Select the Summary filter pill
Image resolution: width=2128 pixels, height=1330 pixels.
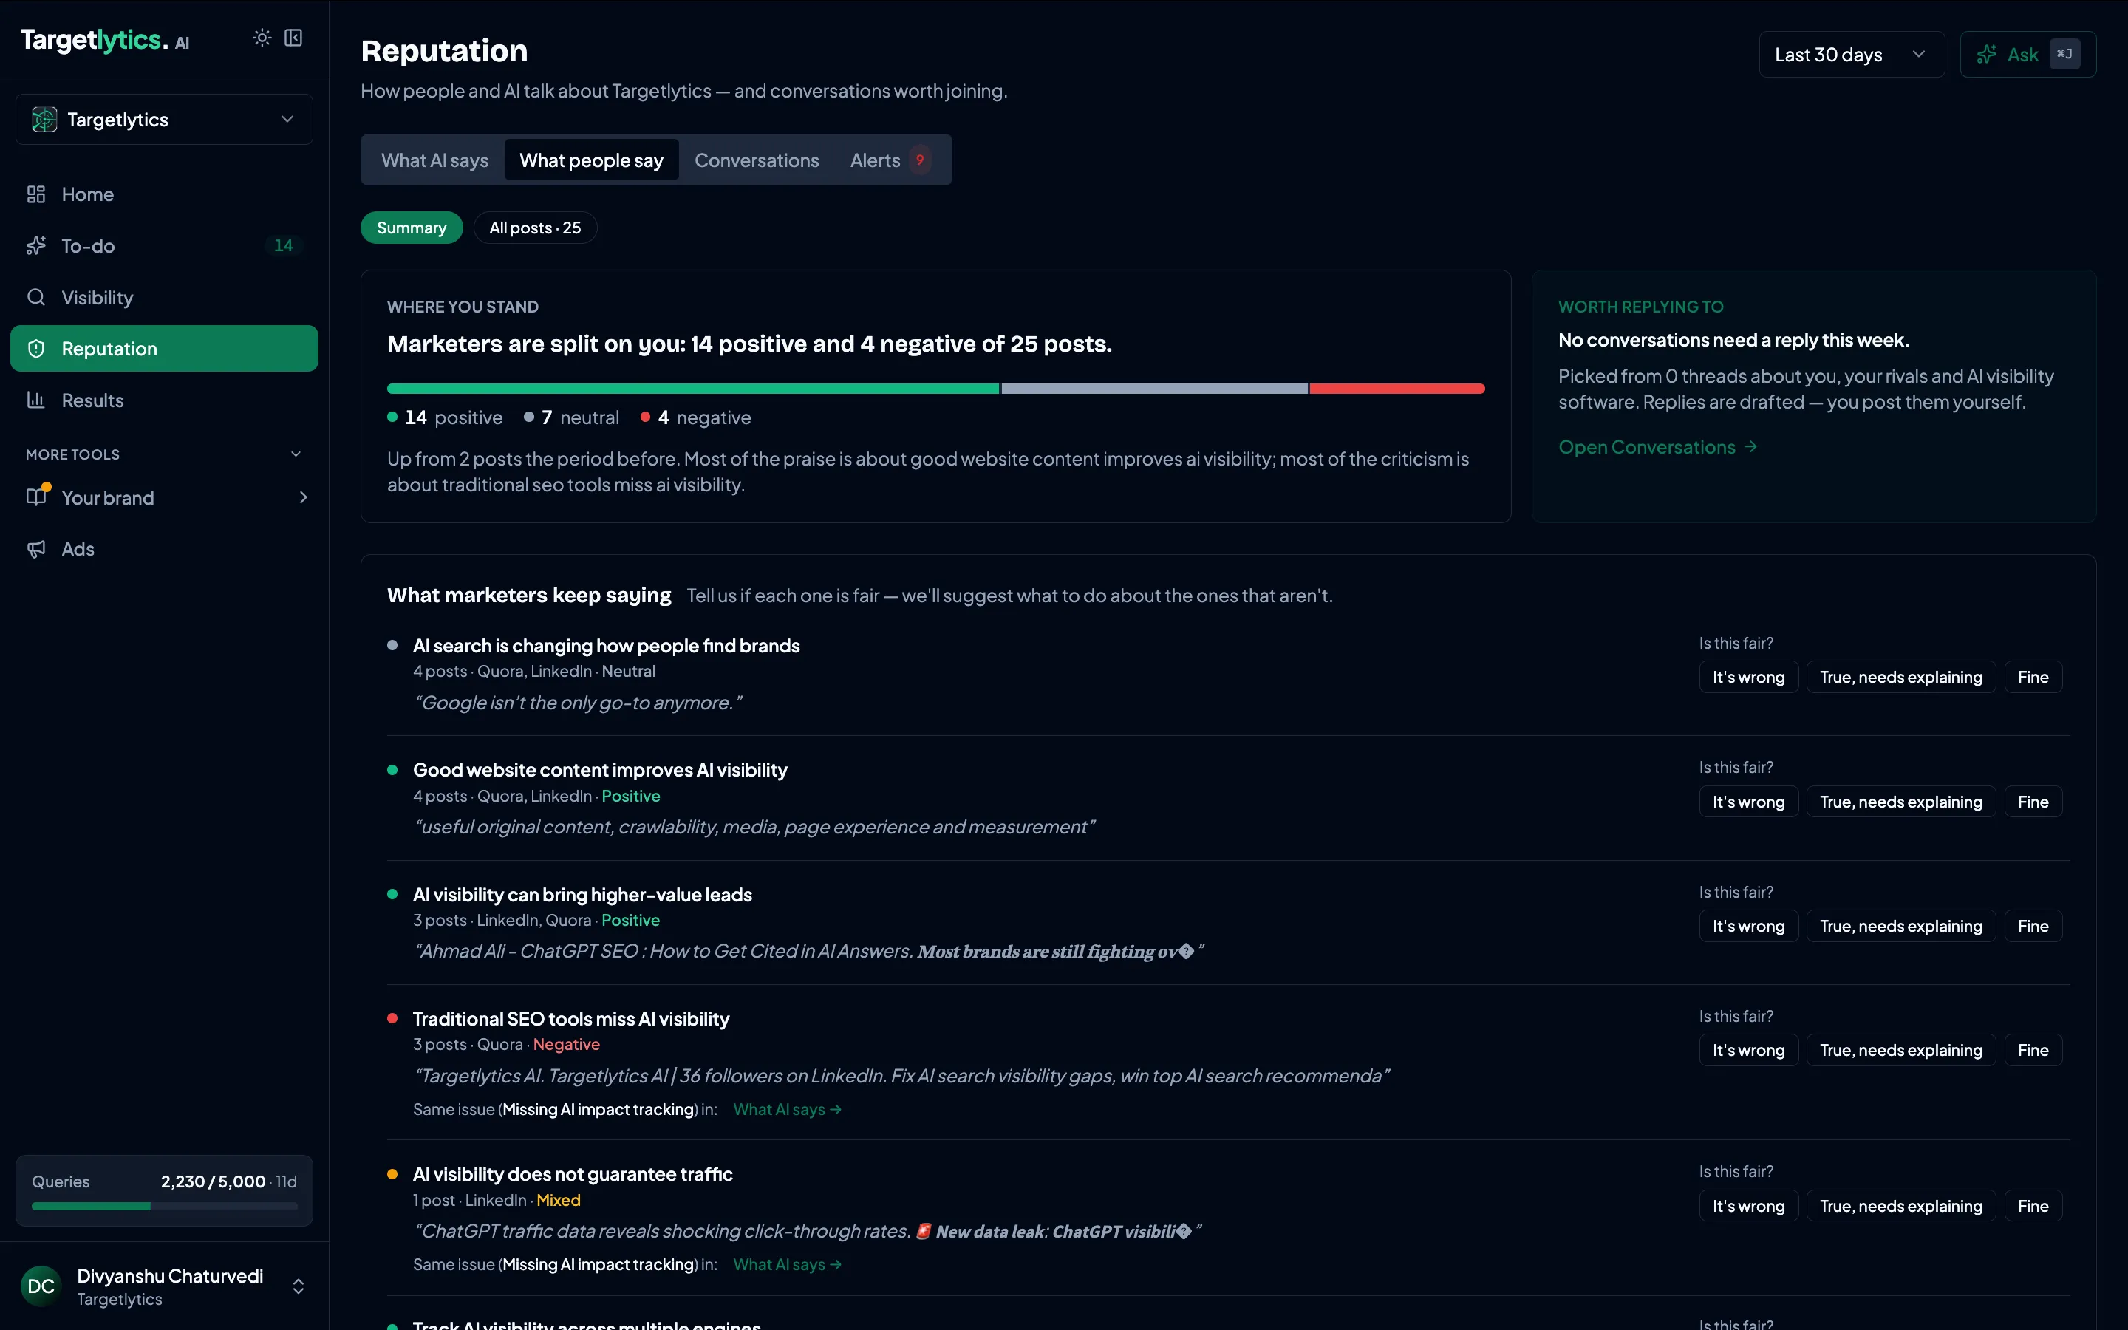(x=412, y=228)
